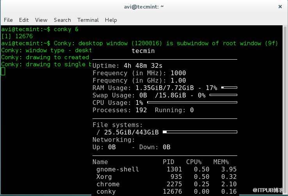Click the 'Down: 0B' network value

[155, 147]
